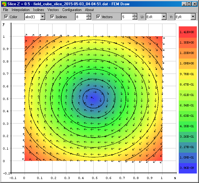Expand the U component ExR dropdown
This screenshot has height=183, width=199.
164,17
